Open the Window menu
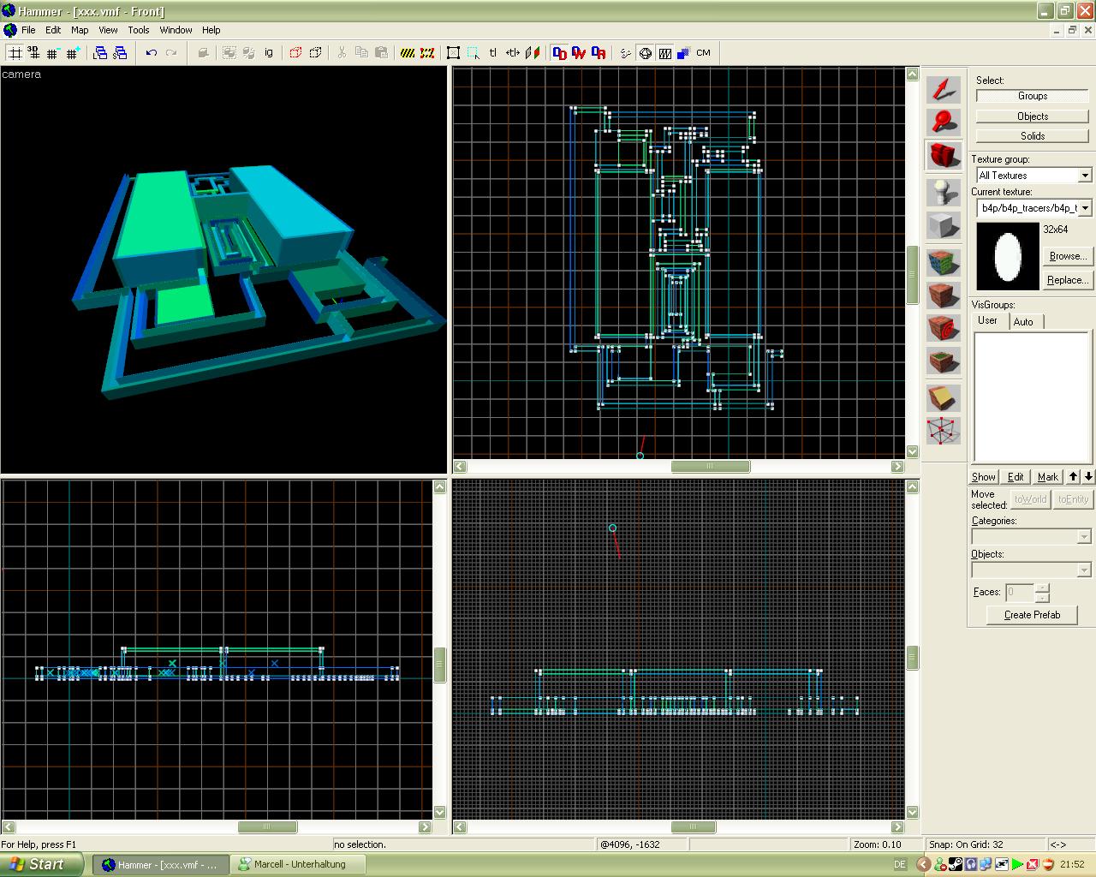 176,30
